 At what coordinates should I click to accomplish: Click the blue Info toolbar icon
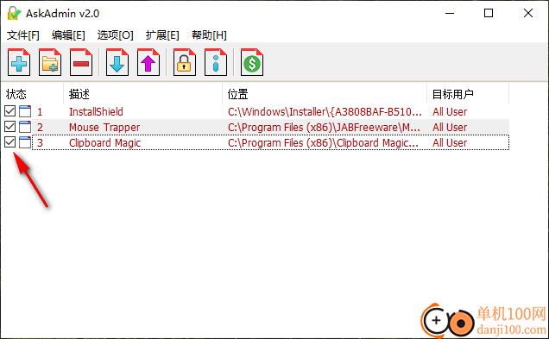point(216,62)
